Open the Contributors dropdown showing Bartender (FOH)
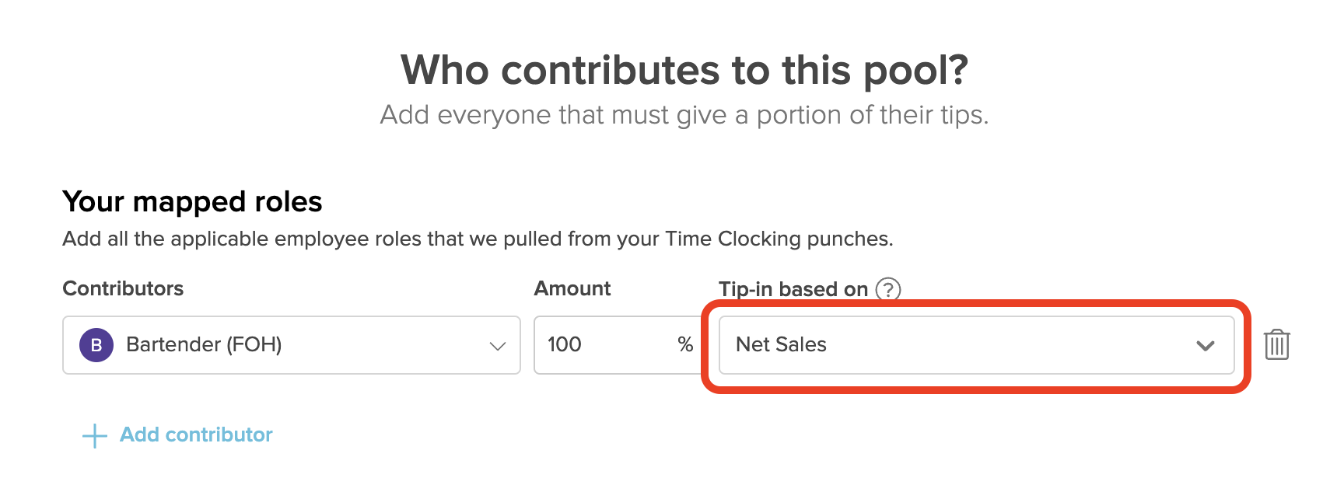Screen dimensions: 1344x485 click(x=292, y=345)
